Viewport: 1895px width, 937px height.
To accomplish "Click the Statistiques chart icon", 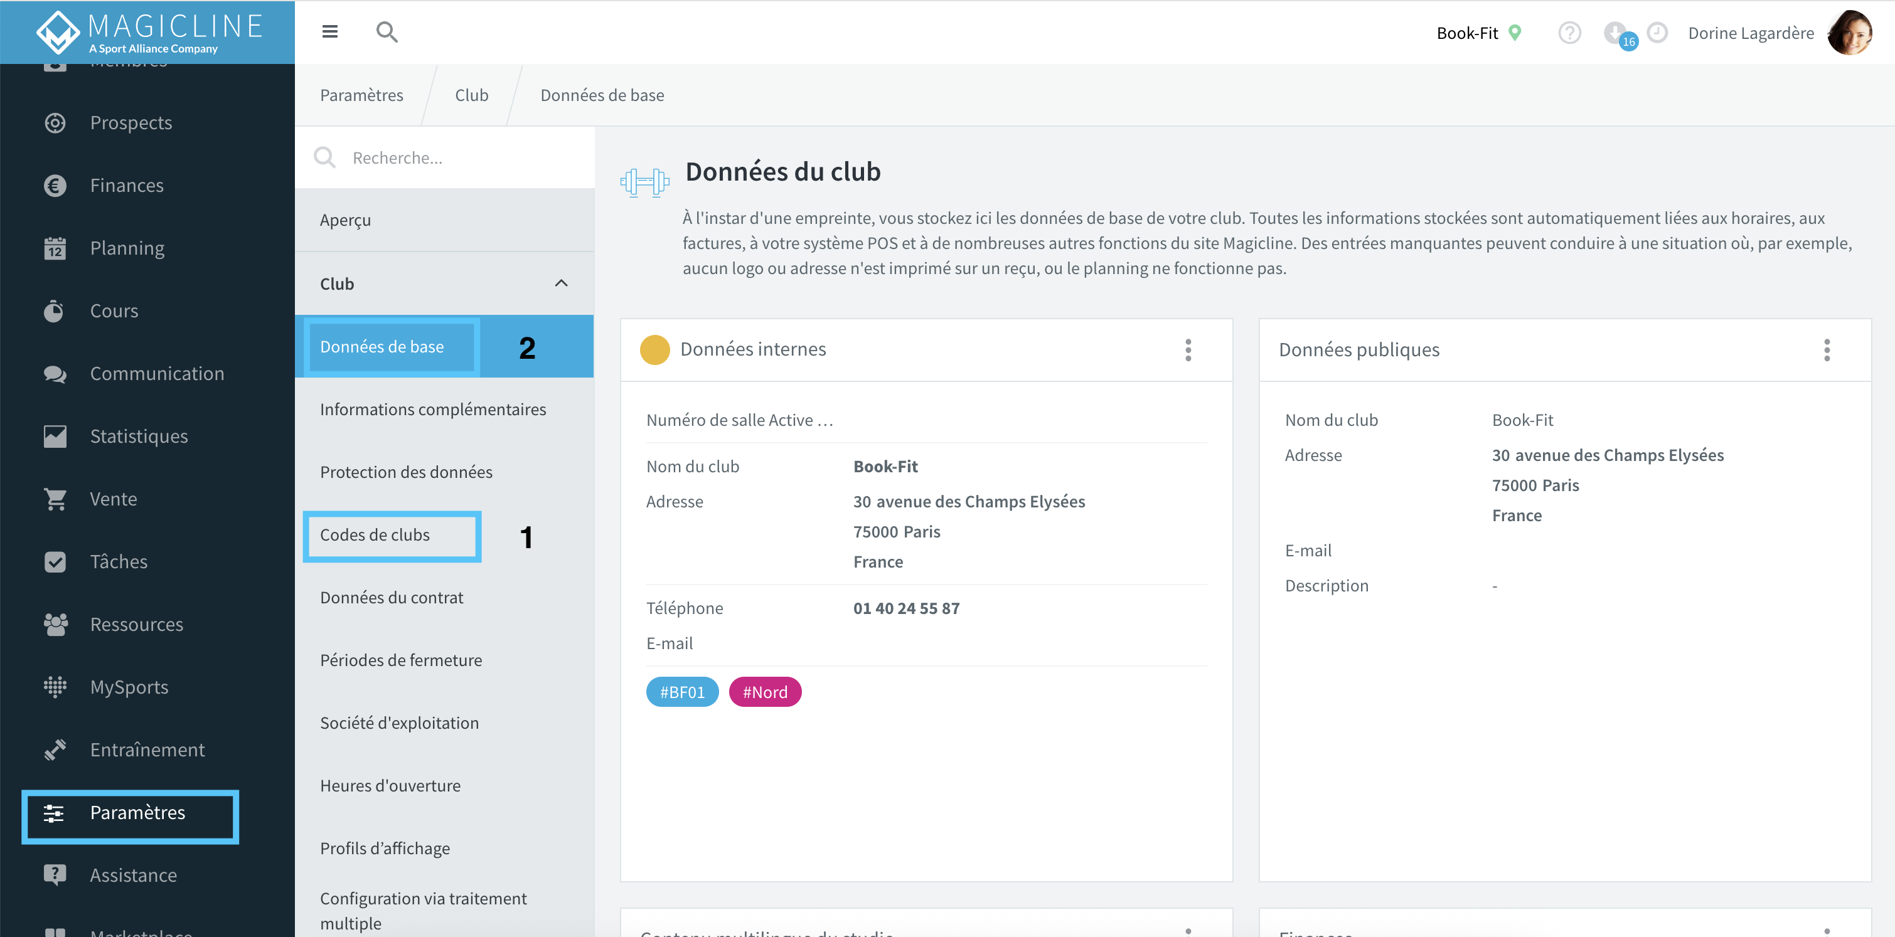I will coord(55,436).
